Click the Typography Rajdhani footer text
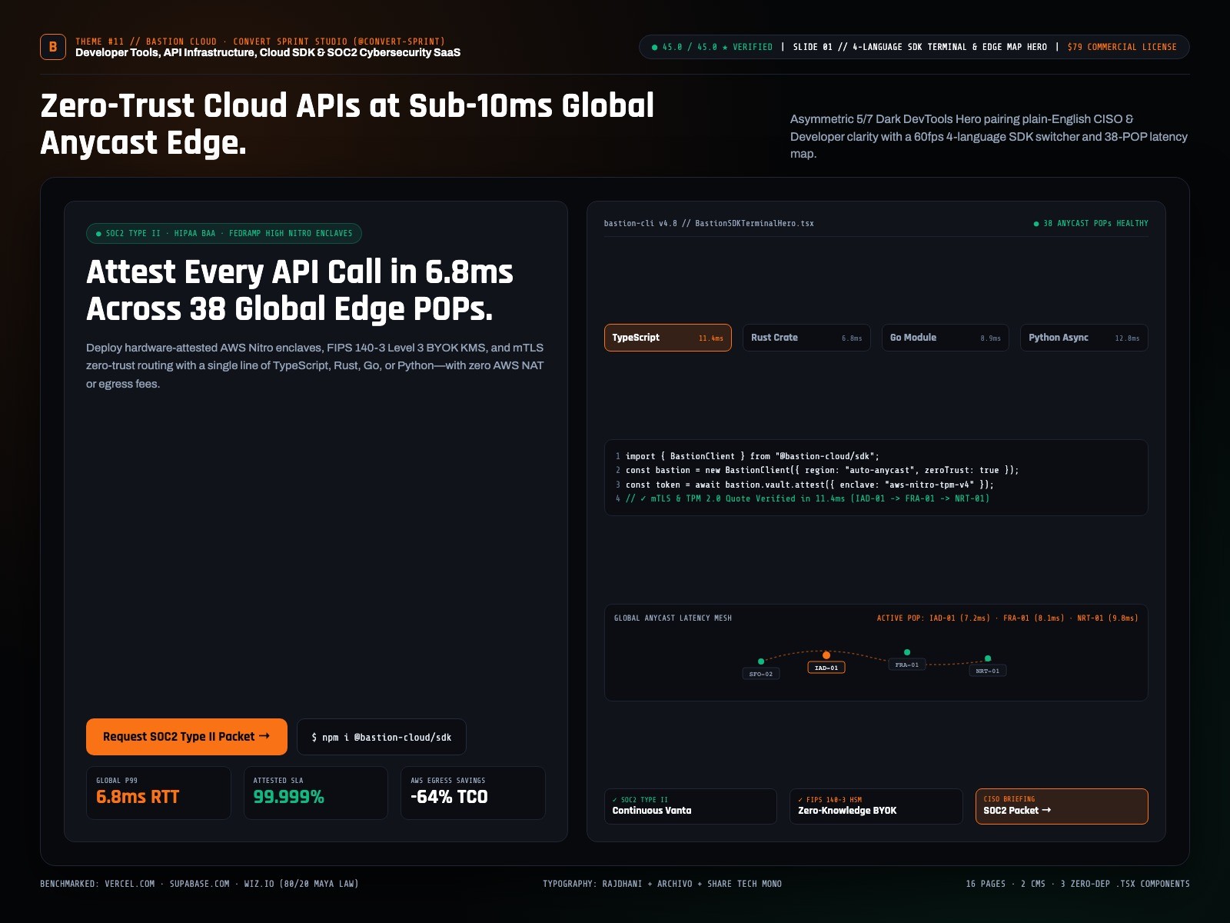The image size is (1230, 923). pyautogui.click(x=662, y=884)
